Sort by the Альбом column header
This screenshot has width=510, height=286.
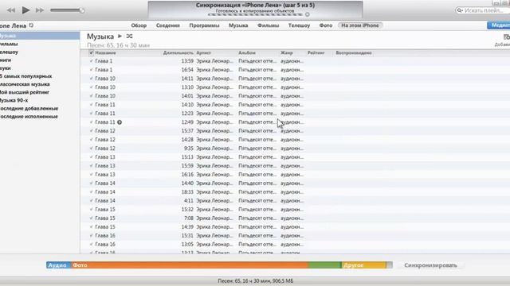tap(247, 53)
